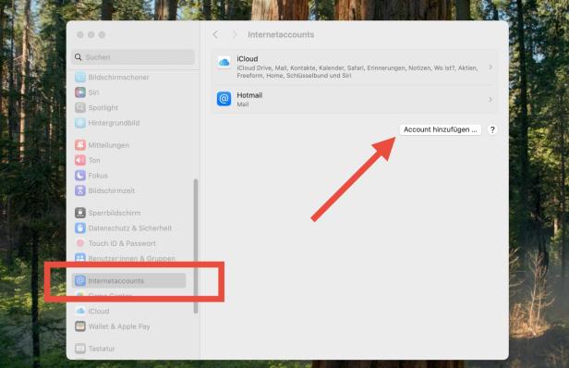The width and height of the screenshot is (569, 368).
Task: Open Benutzer:innen & Gruppen icon
Action: 80,258
